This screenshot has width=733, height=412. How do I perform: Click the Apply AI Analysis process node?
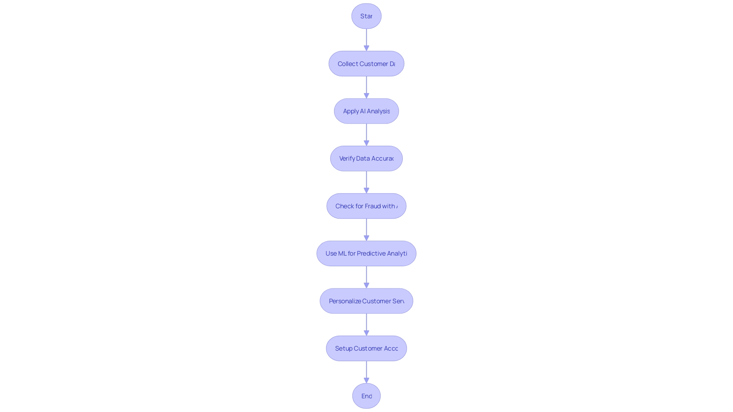(366, 111)
